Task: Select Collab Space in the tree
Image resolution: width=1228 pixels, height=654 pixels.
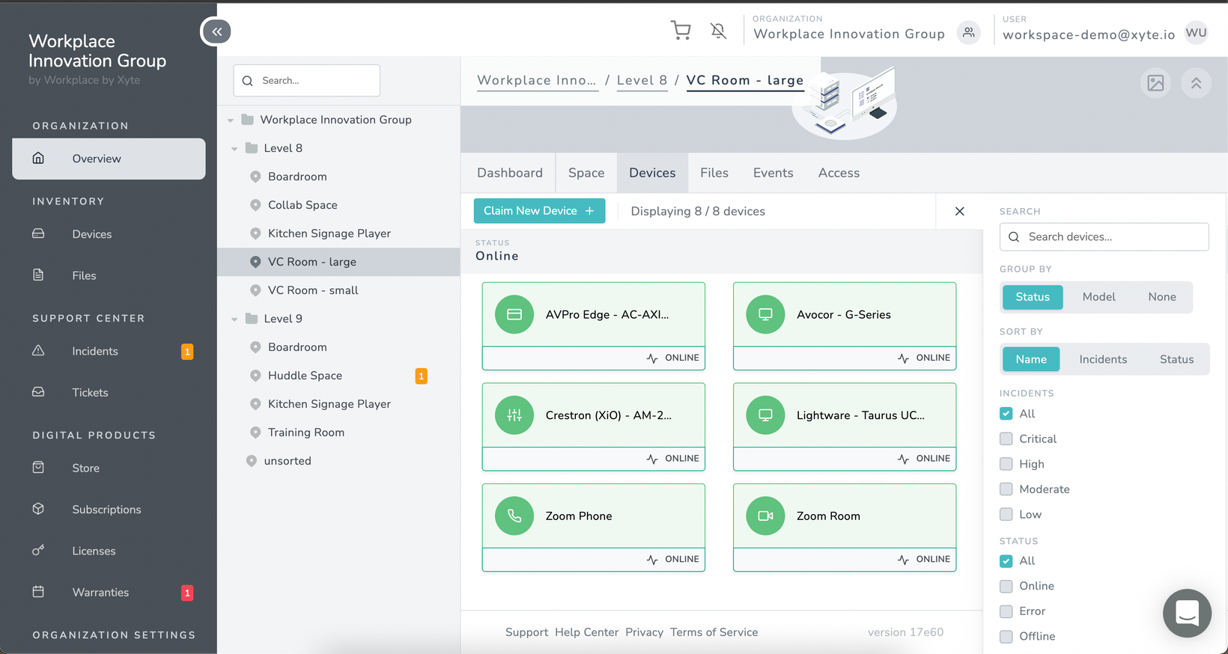Action: pyautogui.click(x=303, y=205)
